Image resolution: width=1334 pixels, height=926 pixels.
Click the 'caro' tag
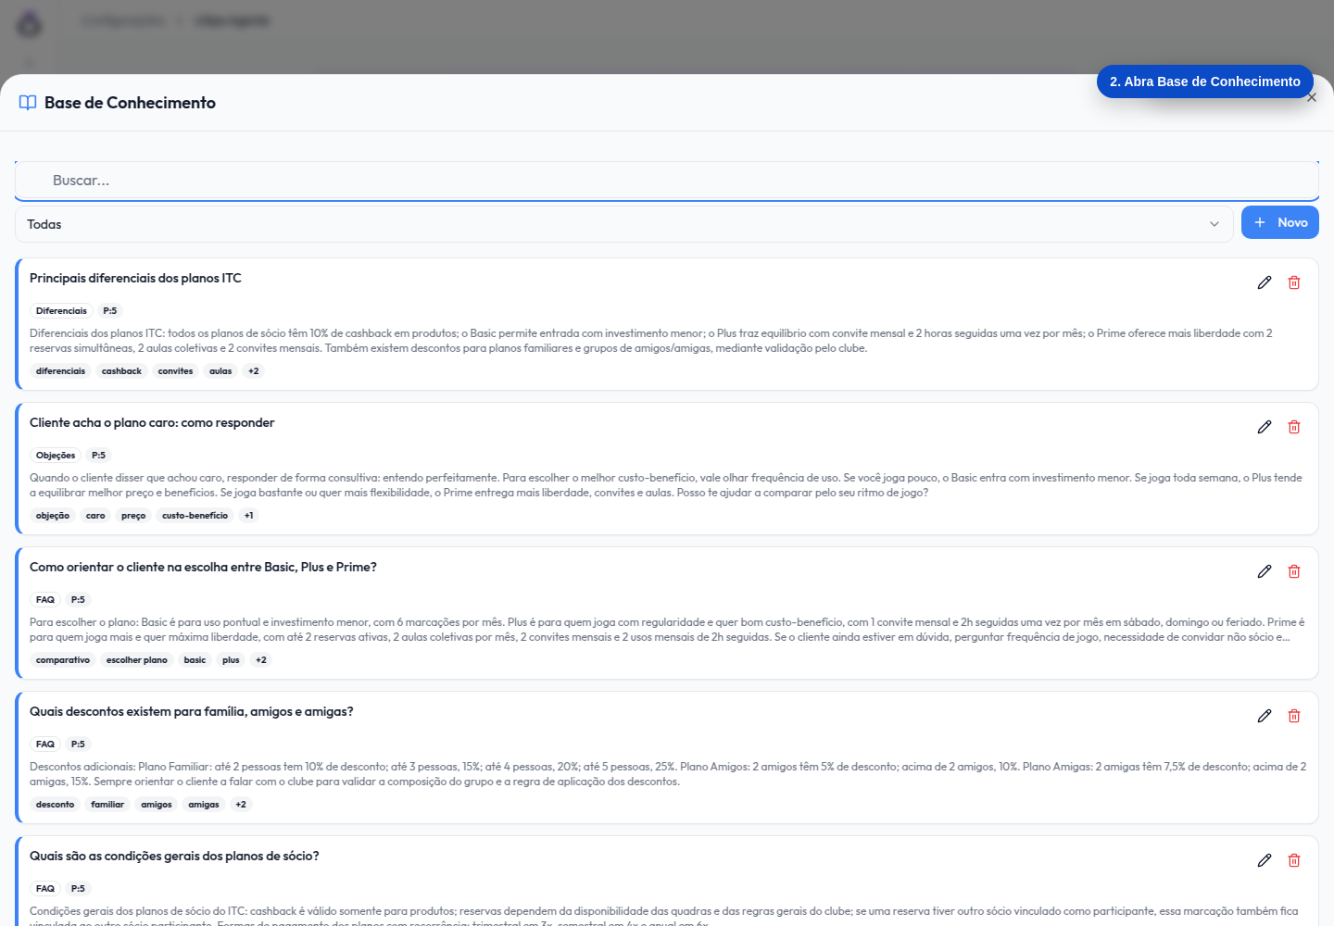[95, 516]
